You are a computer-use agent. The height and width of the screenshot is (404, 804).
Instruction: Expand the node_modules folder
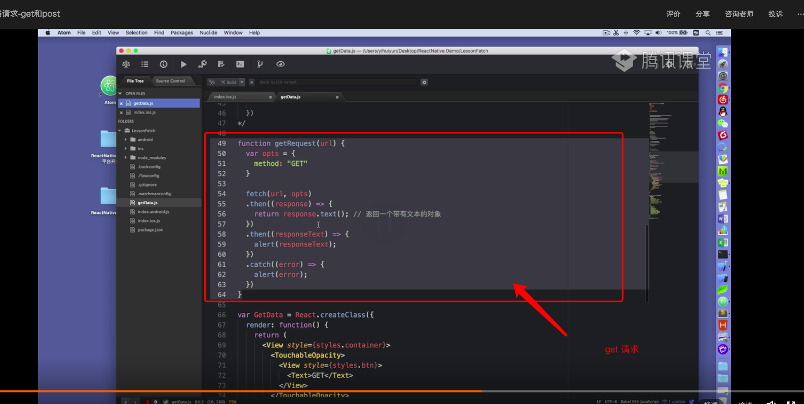pyautogui.click(x=126, y=158)
